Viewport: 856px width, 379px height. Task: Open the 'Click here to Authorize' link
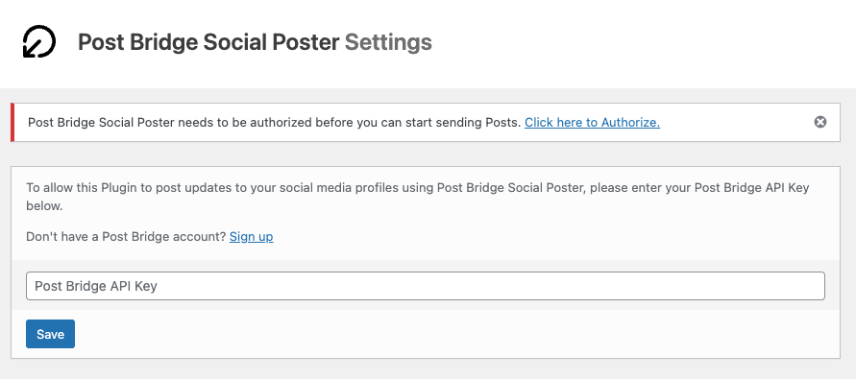(x=592, y=122)
